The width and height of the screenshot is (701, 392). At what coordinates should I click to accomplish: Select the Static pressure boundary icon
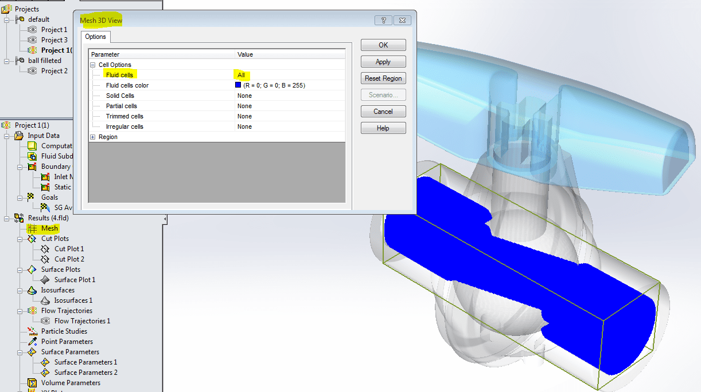(x=45, y=187)
